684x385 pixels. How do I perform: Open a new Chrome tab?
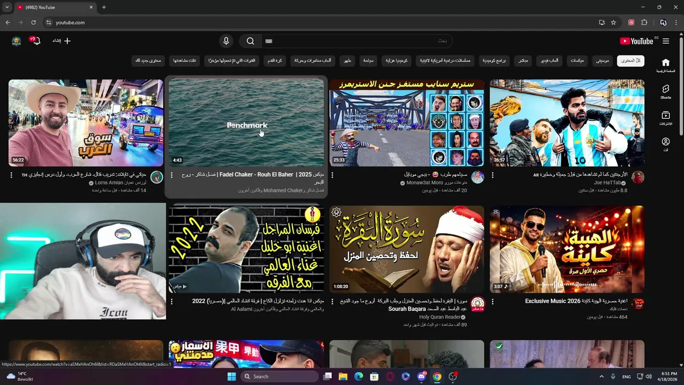104,7
